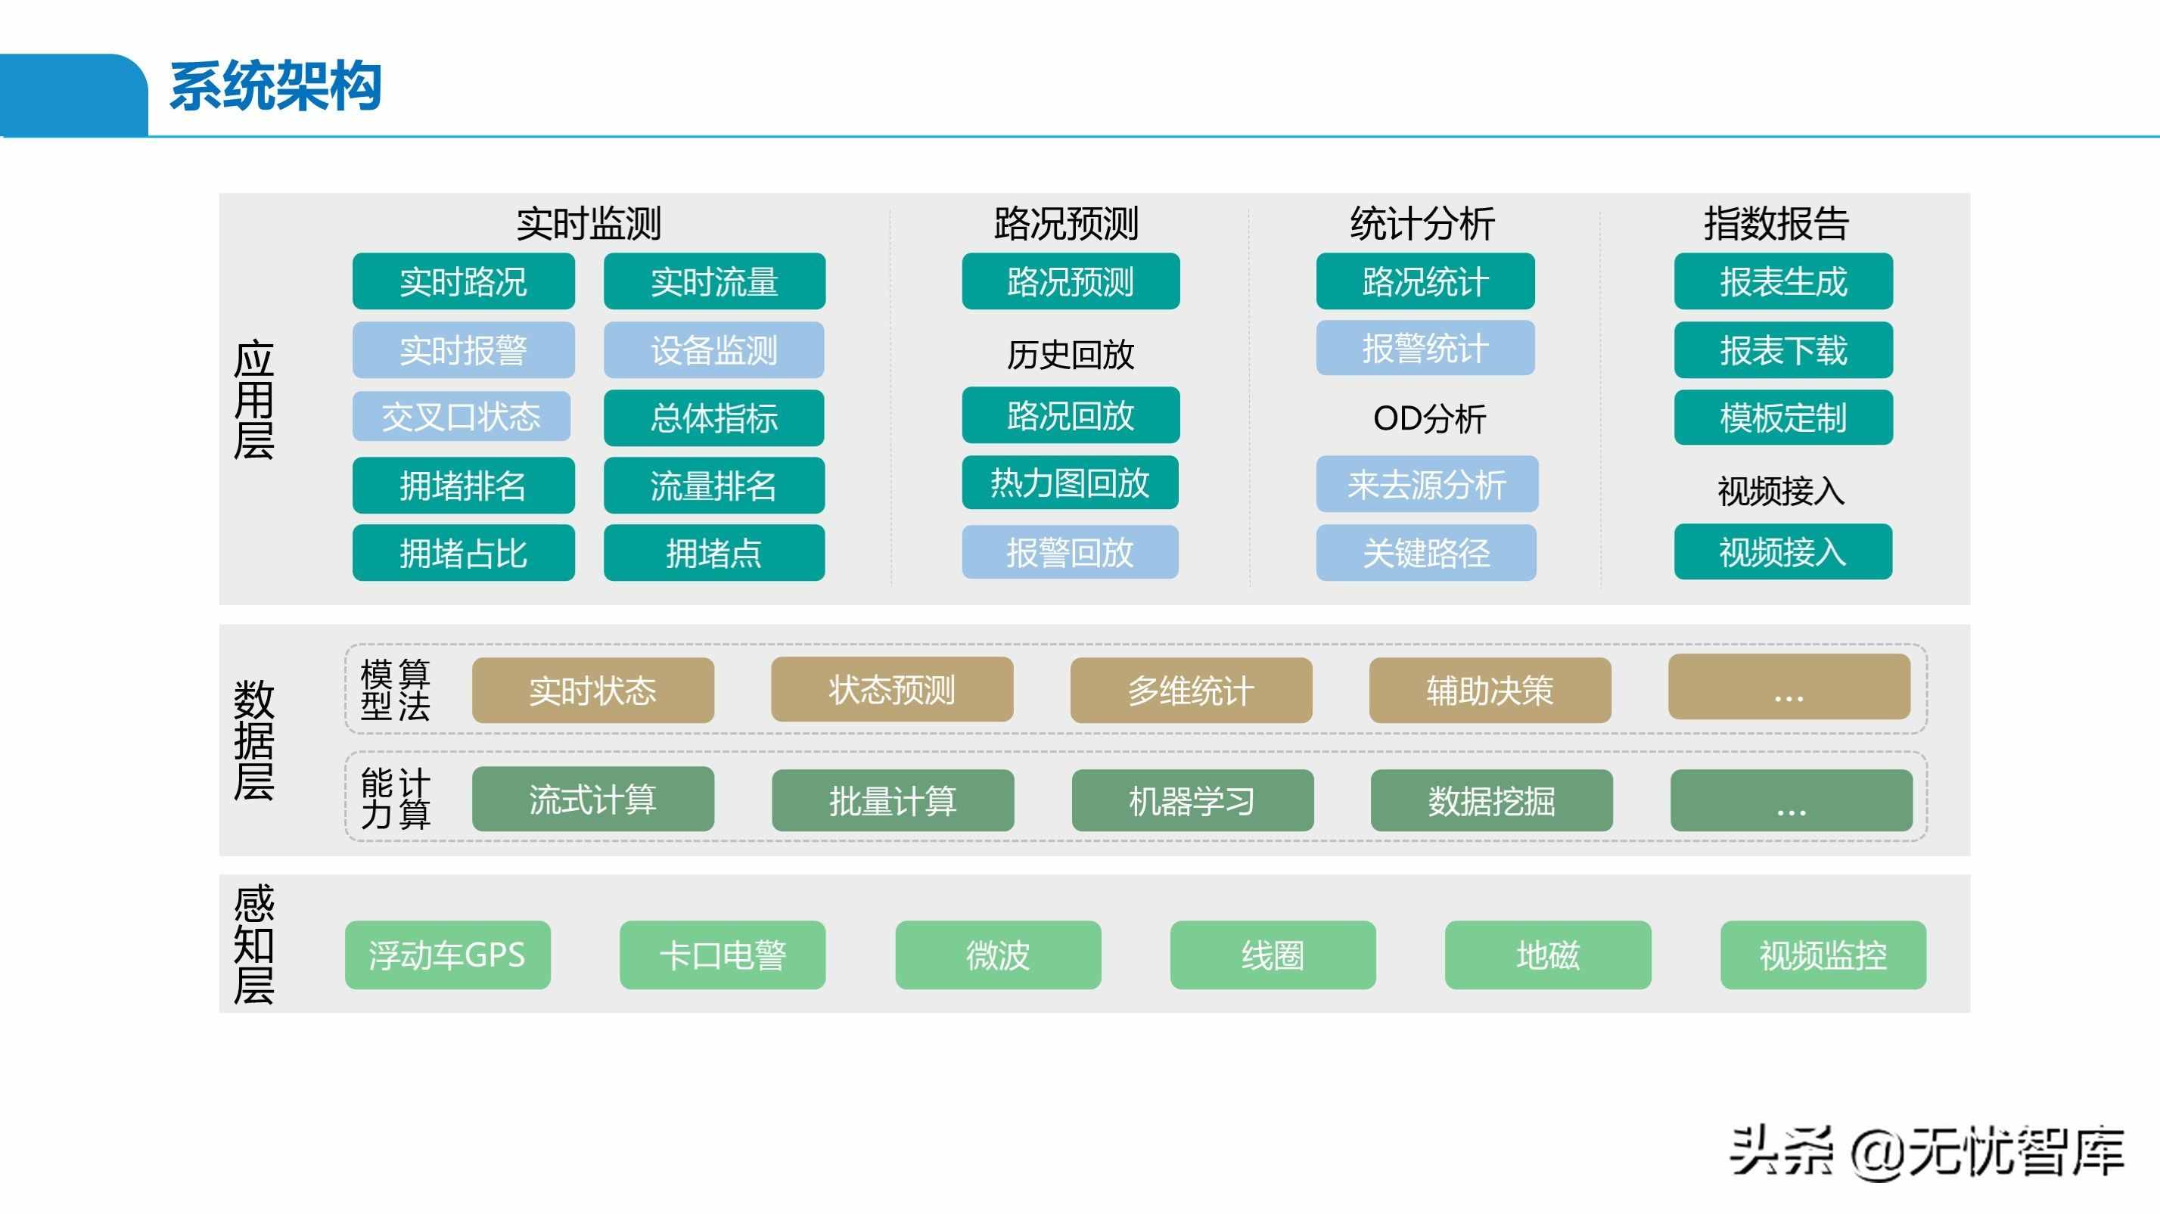2160x1214 pixels.
Task: Select the 流式计算 box
Action: [593, 799]
